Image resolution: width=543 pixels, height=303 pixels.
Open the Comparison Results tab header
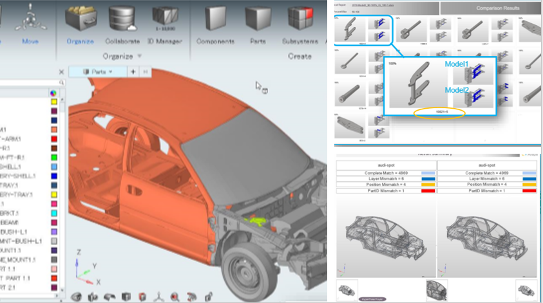click(498, 8)
